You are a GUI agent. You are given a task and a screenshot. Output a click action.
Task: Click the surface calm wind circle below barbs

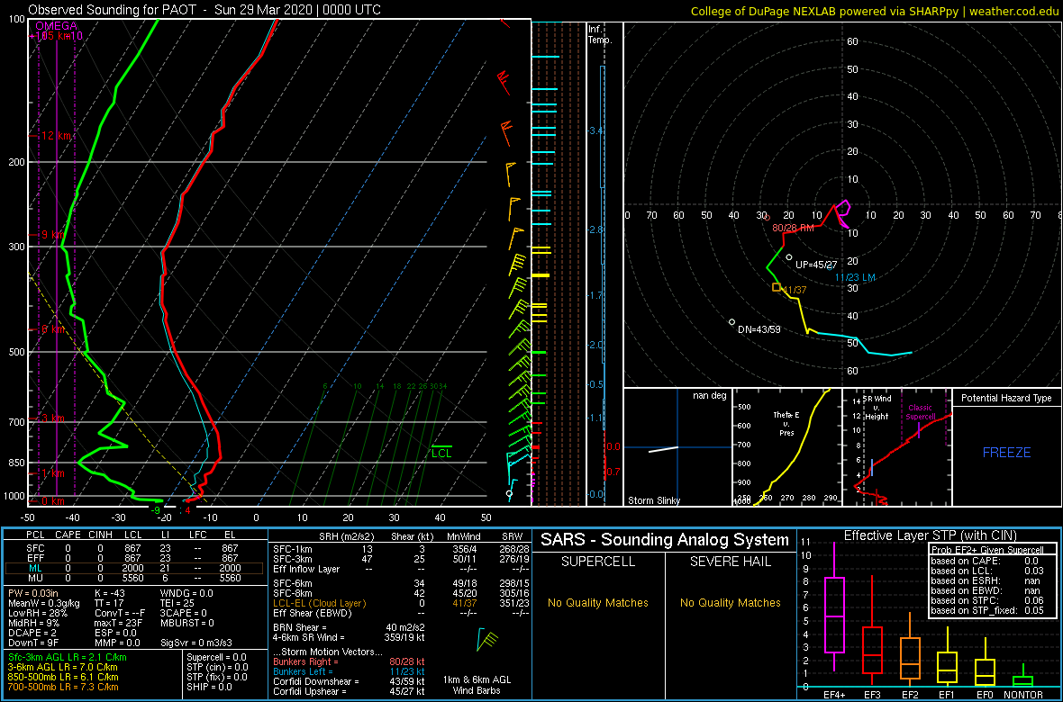510,494
